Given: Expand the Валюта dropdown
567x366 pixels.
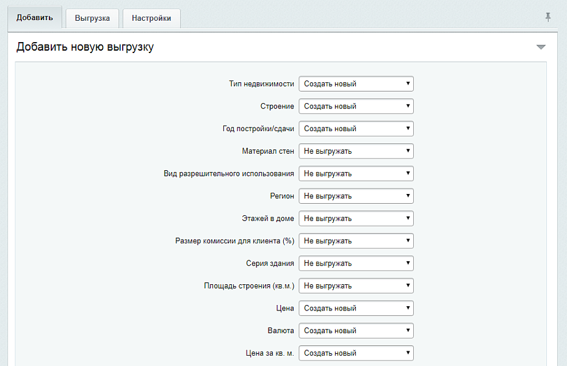Looking at the screenshot, I should coord(356,331).
